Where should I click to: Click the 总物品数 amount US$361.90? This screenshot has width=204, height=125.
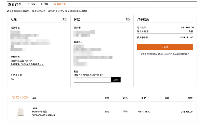[x=187, y=28]
